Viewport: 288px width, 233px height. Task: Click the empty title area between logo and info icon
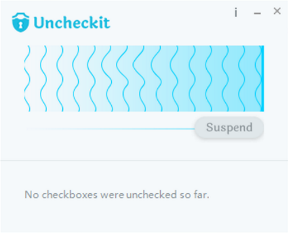coord(171,22)
